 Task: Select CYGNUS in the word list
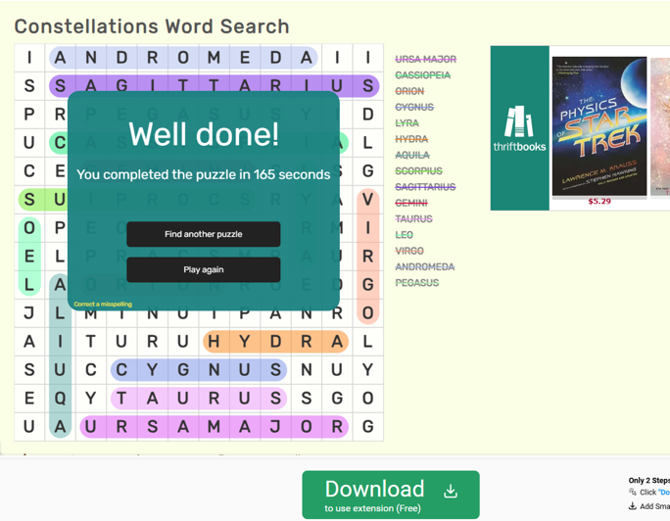414,107
